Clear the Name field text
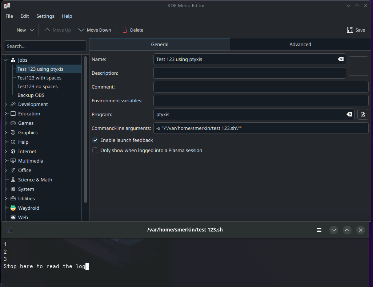The width and height of the screenshot is (373, 287). (340, 59)
